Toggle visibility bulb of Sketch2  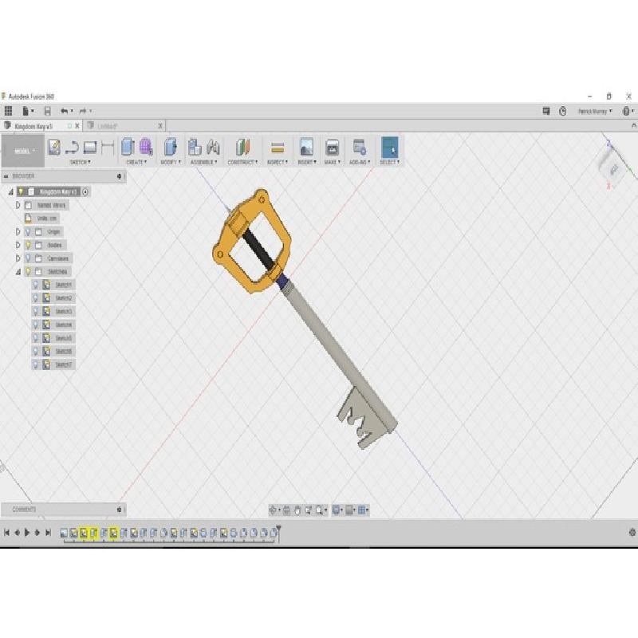pyautogui.click(x=35, y=298)
